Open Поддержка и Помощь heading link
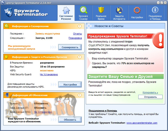 103,111
